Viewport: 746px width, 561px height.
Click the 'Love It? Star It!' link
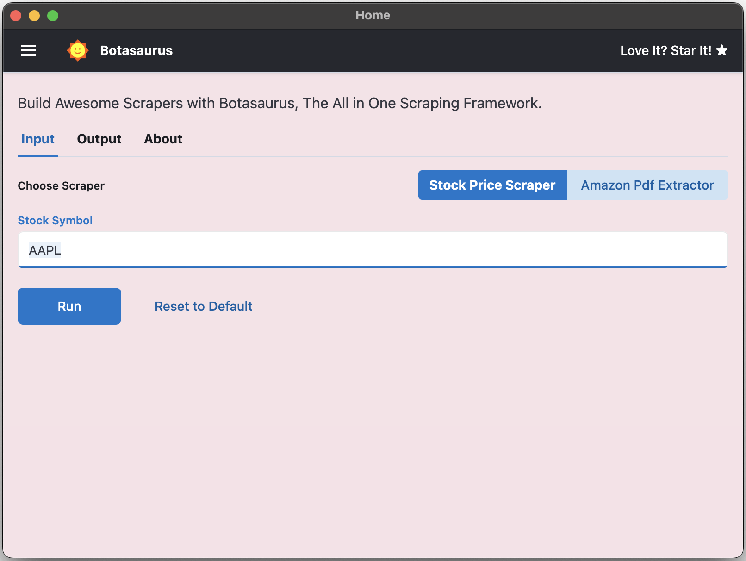point(665,50)
